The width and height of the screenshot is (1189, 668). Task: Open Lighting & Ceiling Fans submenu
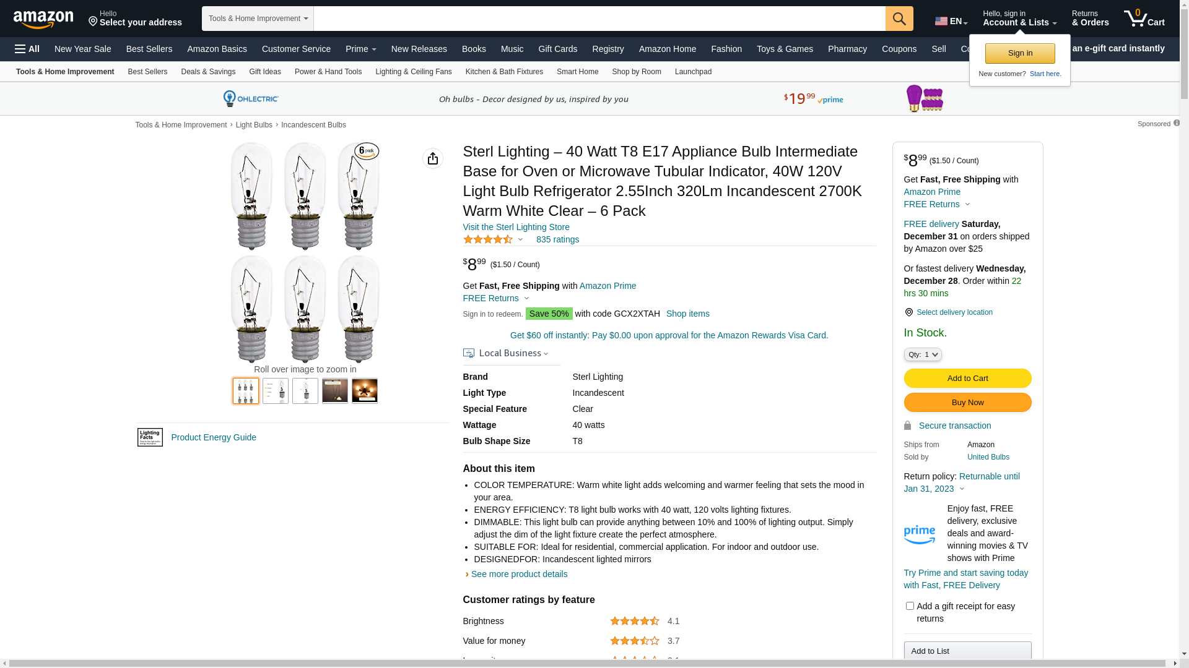(x=413, y=72)
